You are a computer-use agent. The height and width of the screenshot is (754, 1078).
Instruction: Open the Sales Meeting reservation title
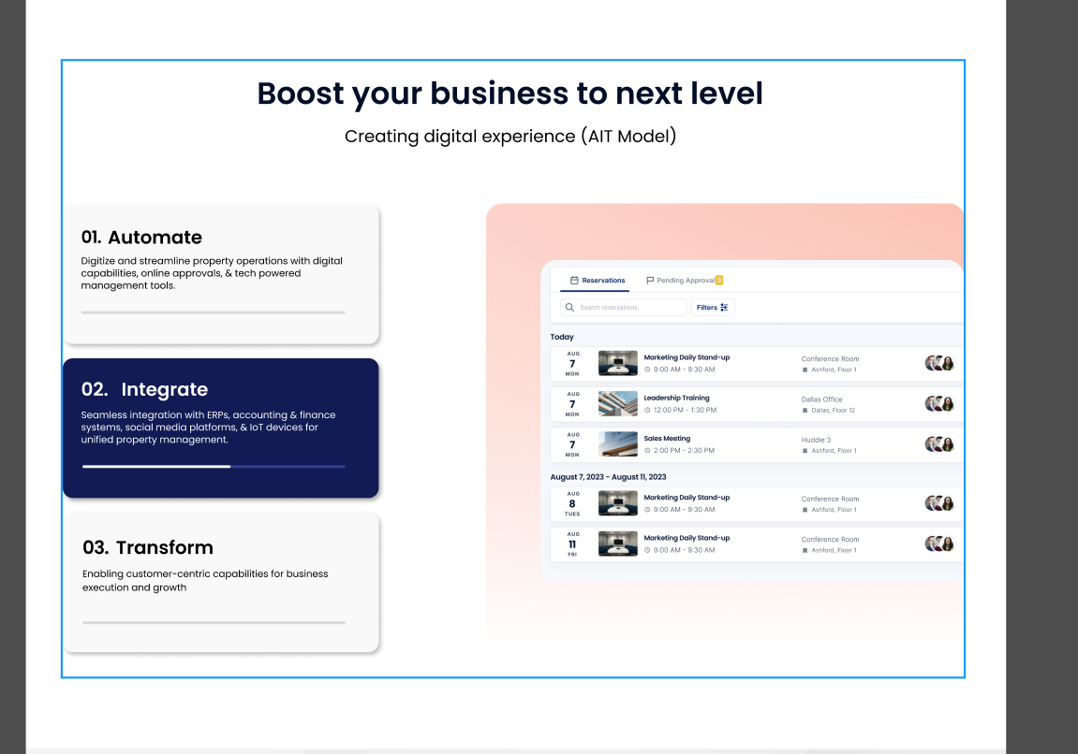point(667,438)
